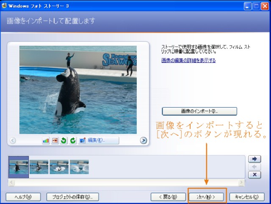
Task: Rotate the picture clockwise
Action: pyautogui.click(x=73, y=140)
